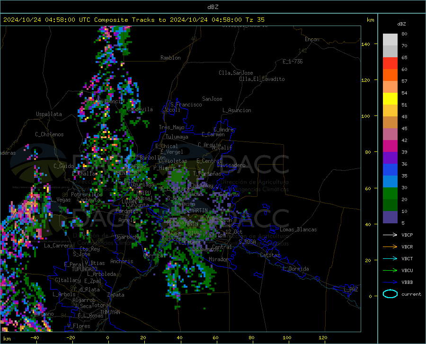The width and height of the screenshot is (426, 344).
Task: Click the V_Flores label
Action: click(79, 326)
